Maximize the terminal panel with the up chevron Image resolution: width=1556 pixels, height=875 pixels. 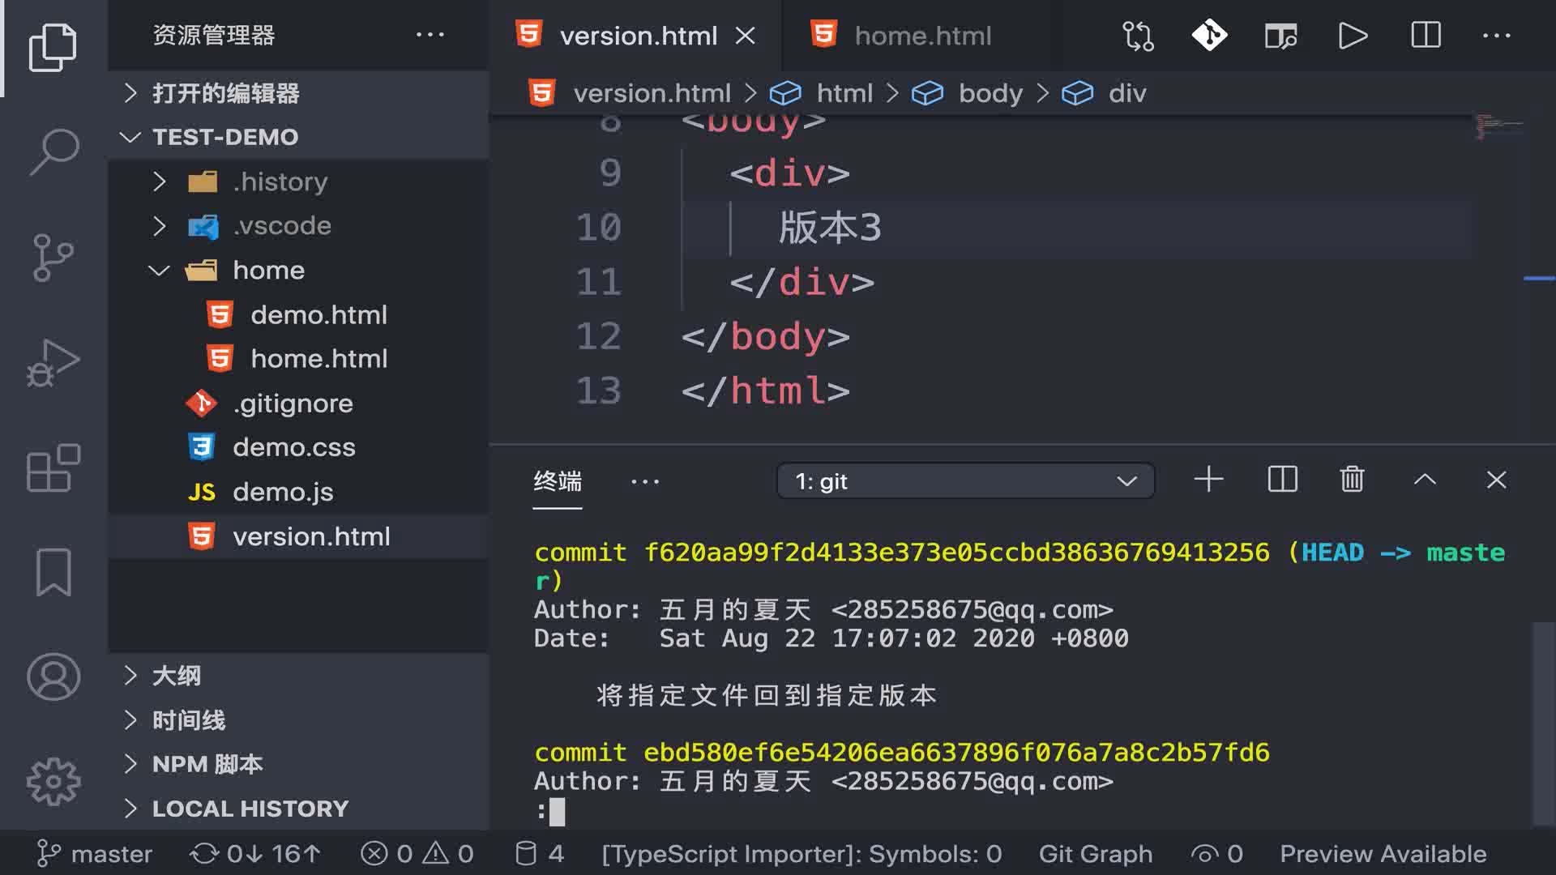(x=1425, y=480)
